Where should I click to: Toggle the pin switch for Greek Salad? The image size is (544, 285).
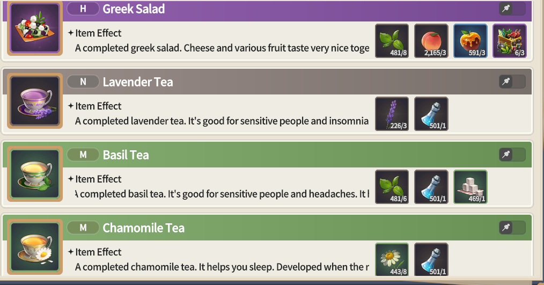click(512, 9)
